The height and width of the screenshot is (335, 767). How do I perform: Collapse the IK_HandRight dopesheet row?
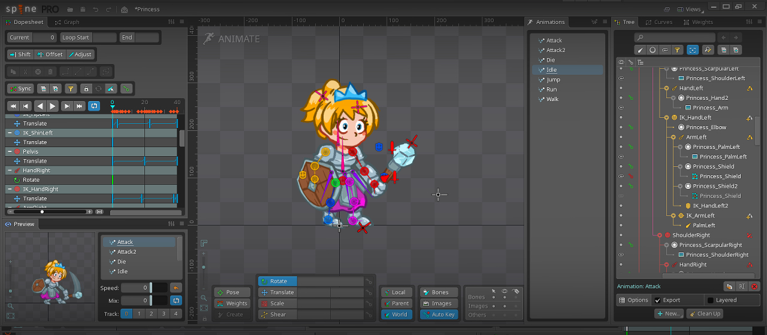(x=10, y=189)
